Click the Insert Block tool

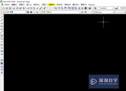(2, 51)
